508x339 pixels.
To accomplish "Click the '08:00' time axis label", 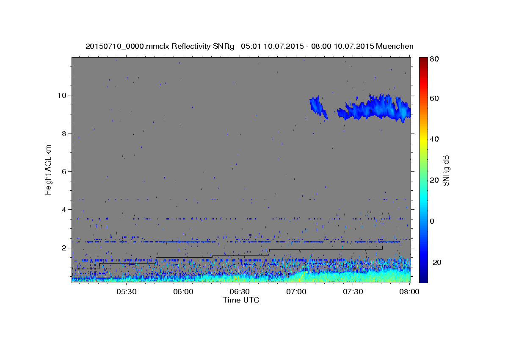I will pos(409,292).
